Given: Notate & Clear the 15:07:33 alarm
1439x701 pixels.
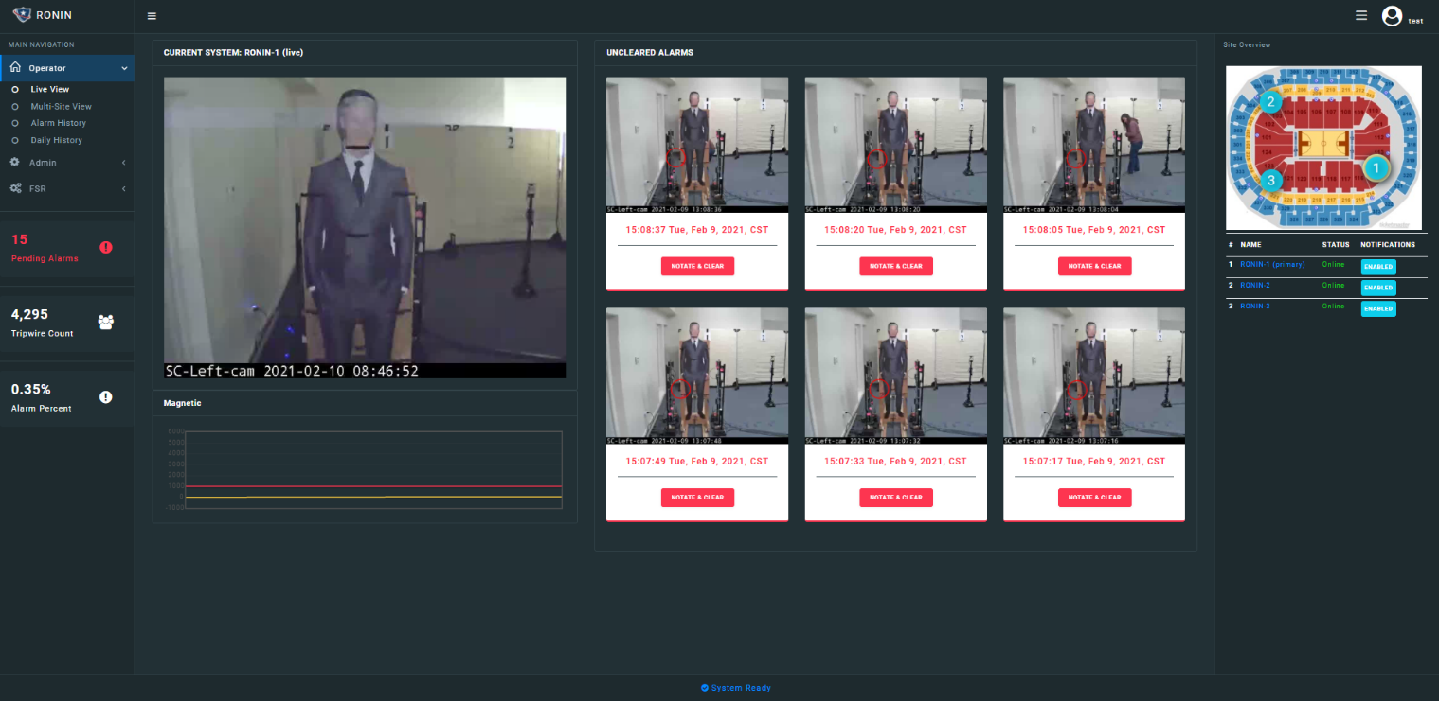Looking at the screenshot, I should tap(896, 497).
